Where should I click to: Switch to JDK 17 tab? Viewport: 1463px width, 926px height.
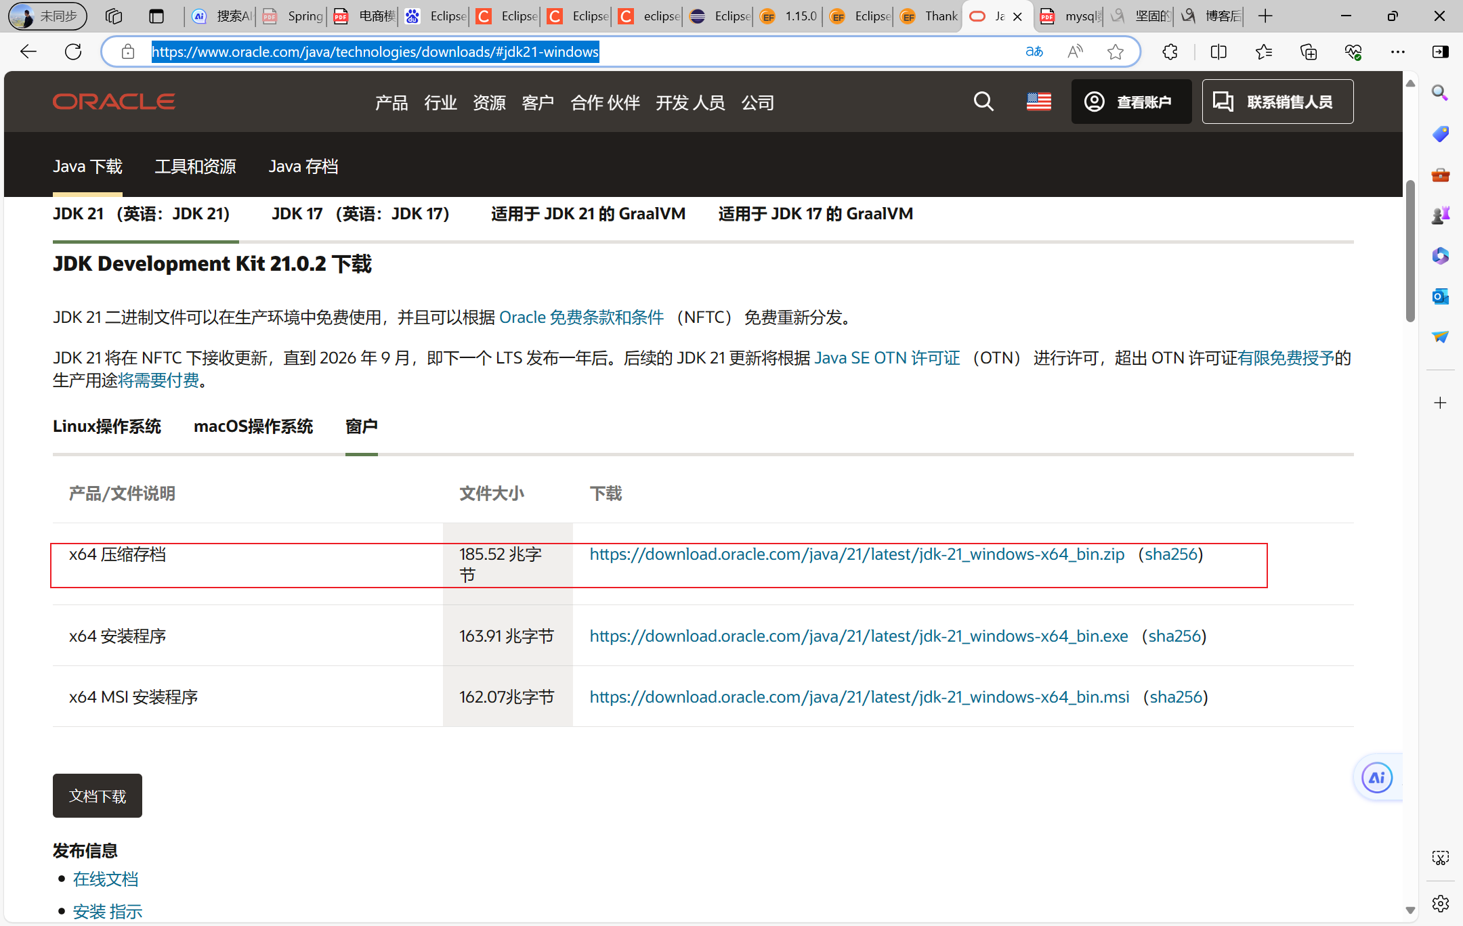(x=360, y=214)
